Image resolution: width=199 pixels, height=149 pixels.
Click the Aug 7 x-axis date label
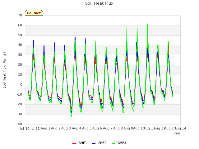108,128
